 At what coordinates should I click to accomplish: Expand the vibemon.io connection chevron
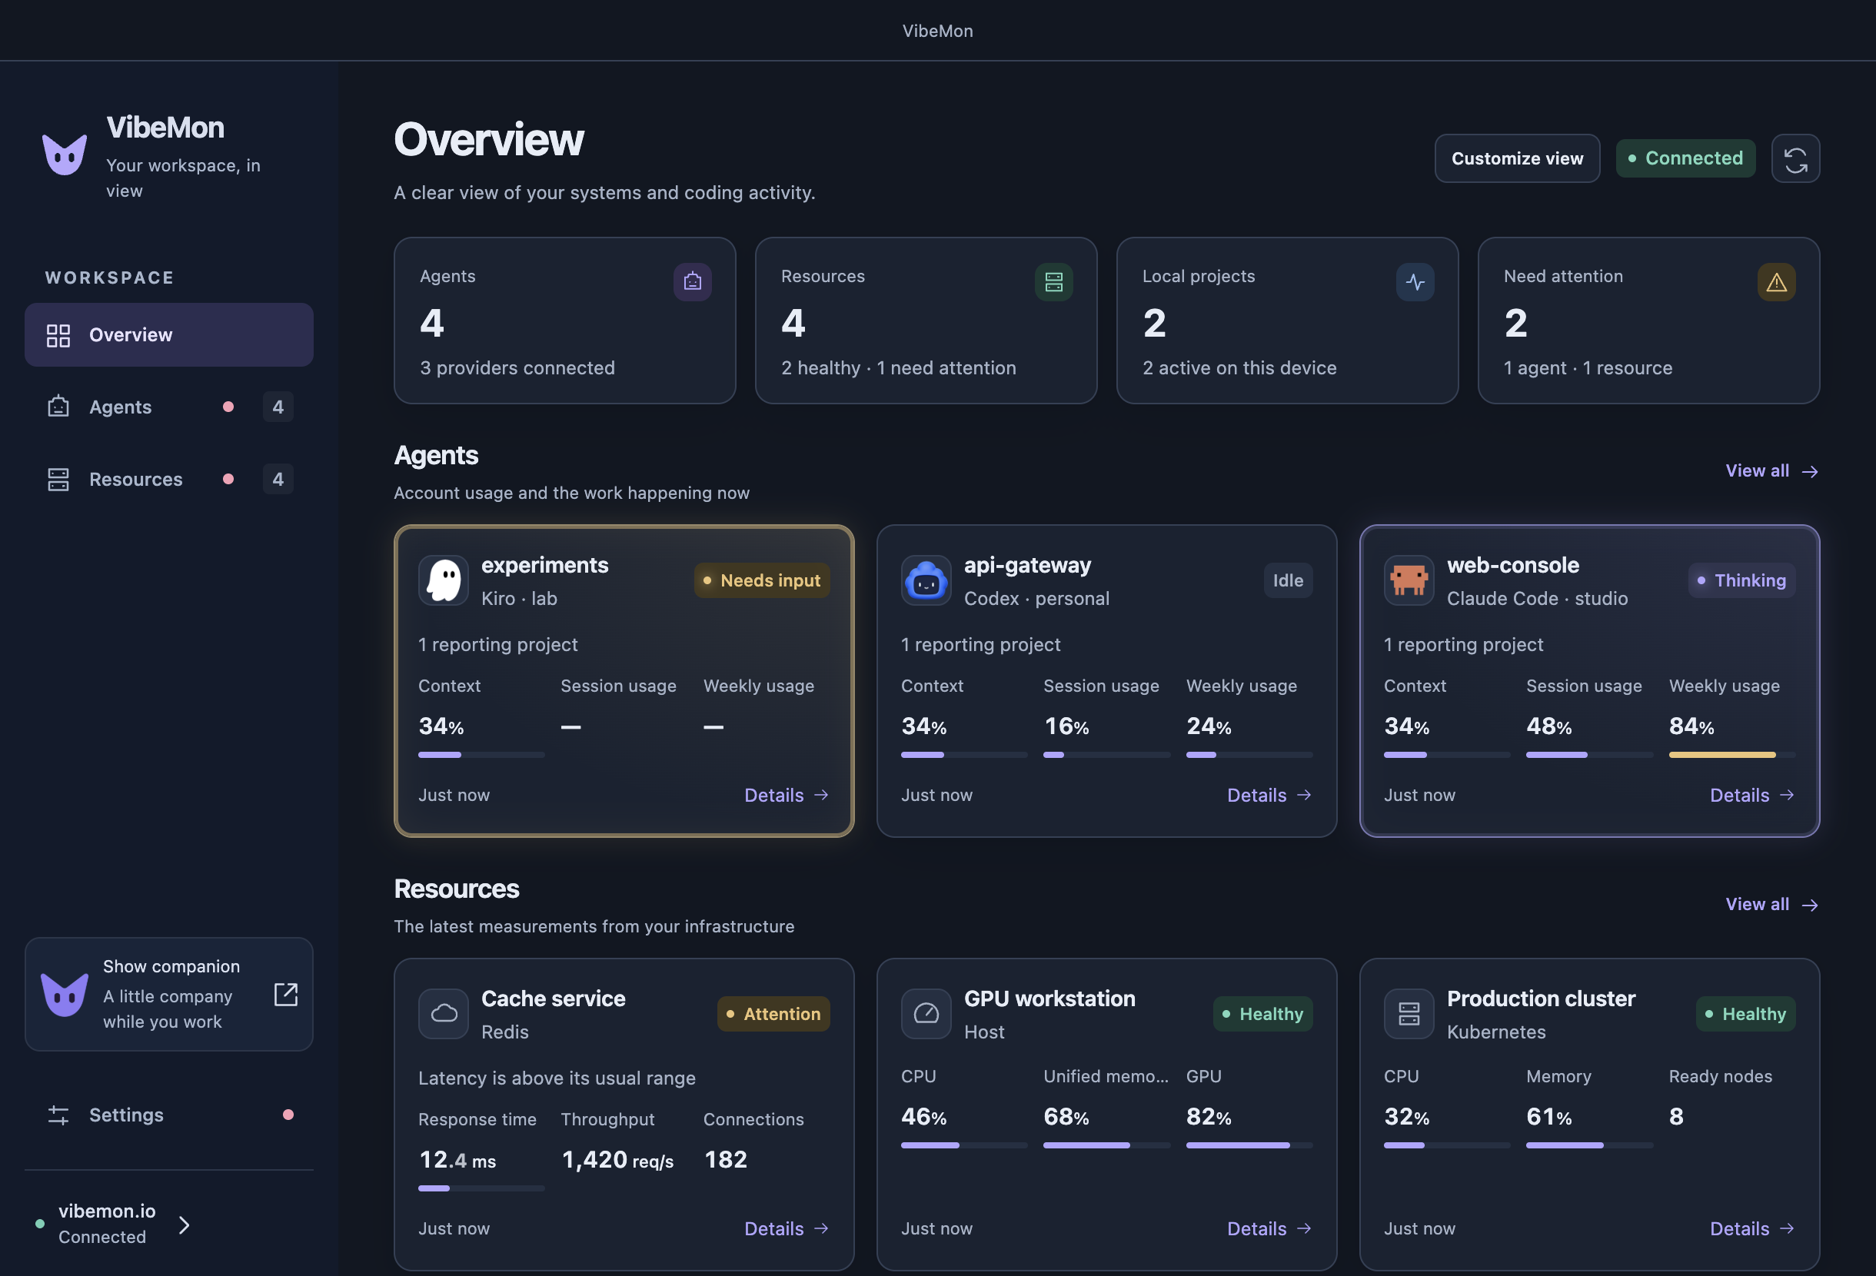coord(184,1224)
